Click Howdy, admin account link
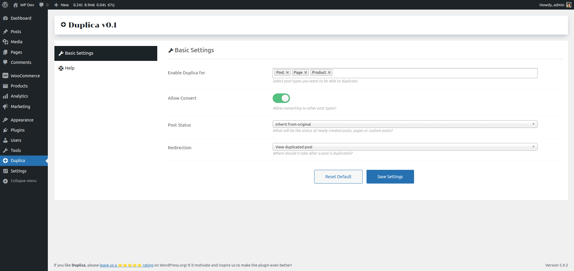Viewport: 574px width, 271px height. (555, 5)
